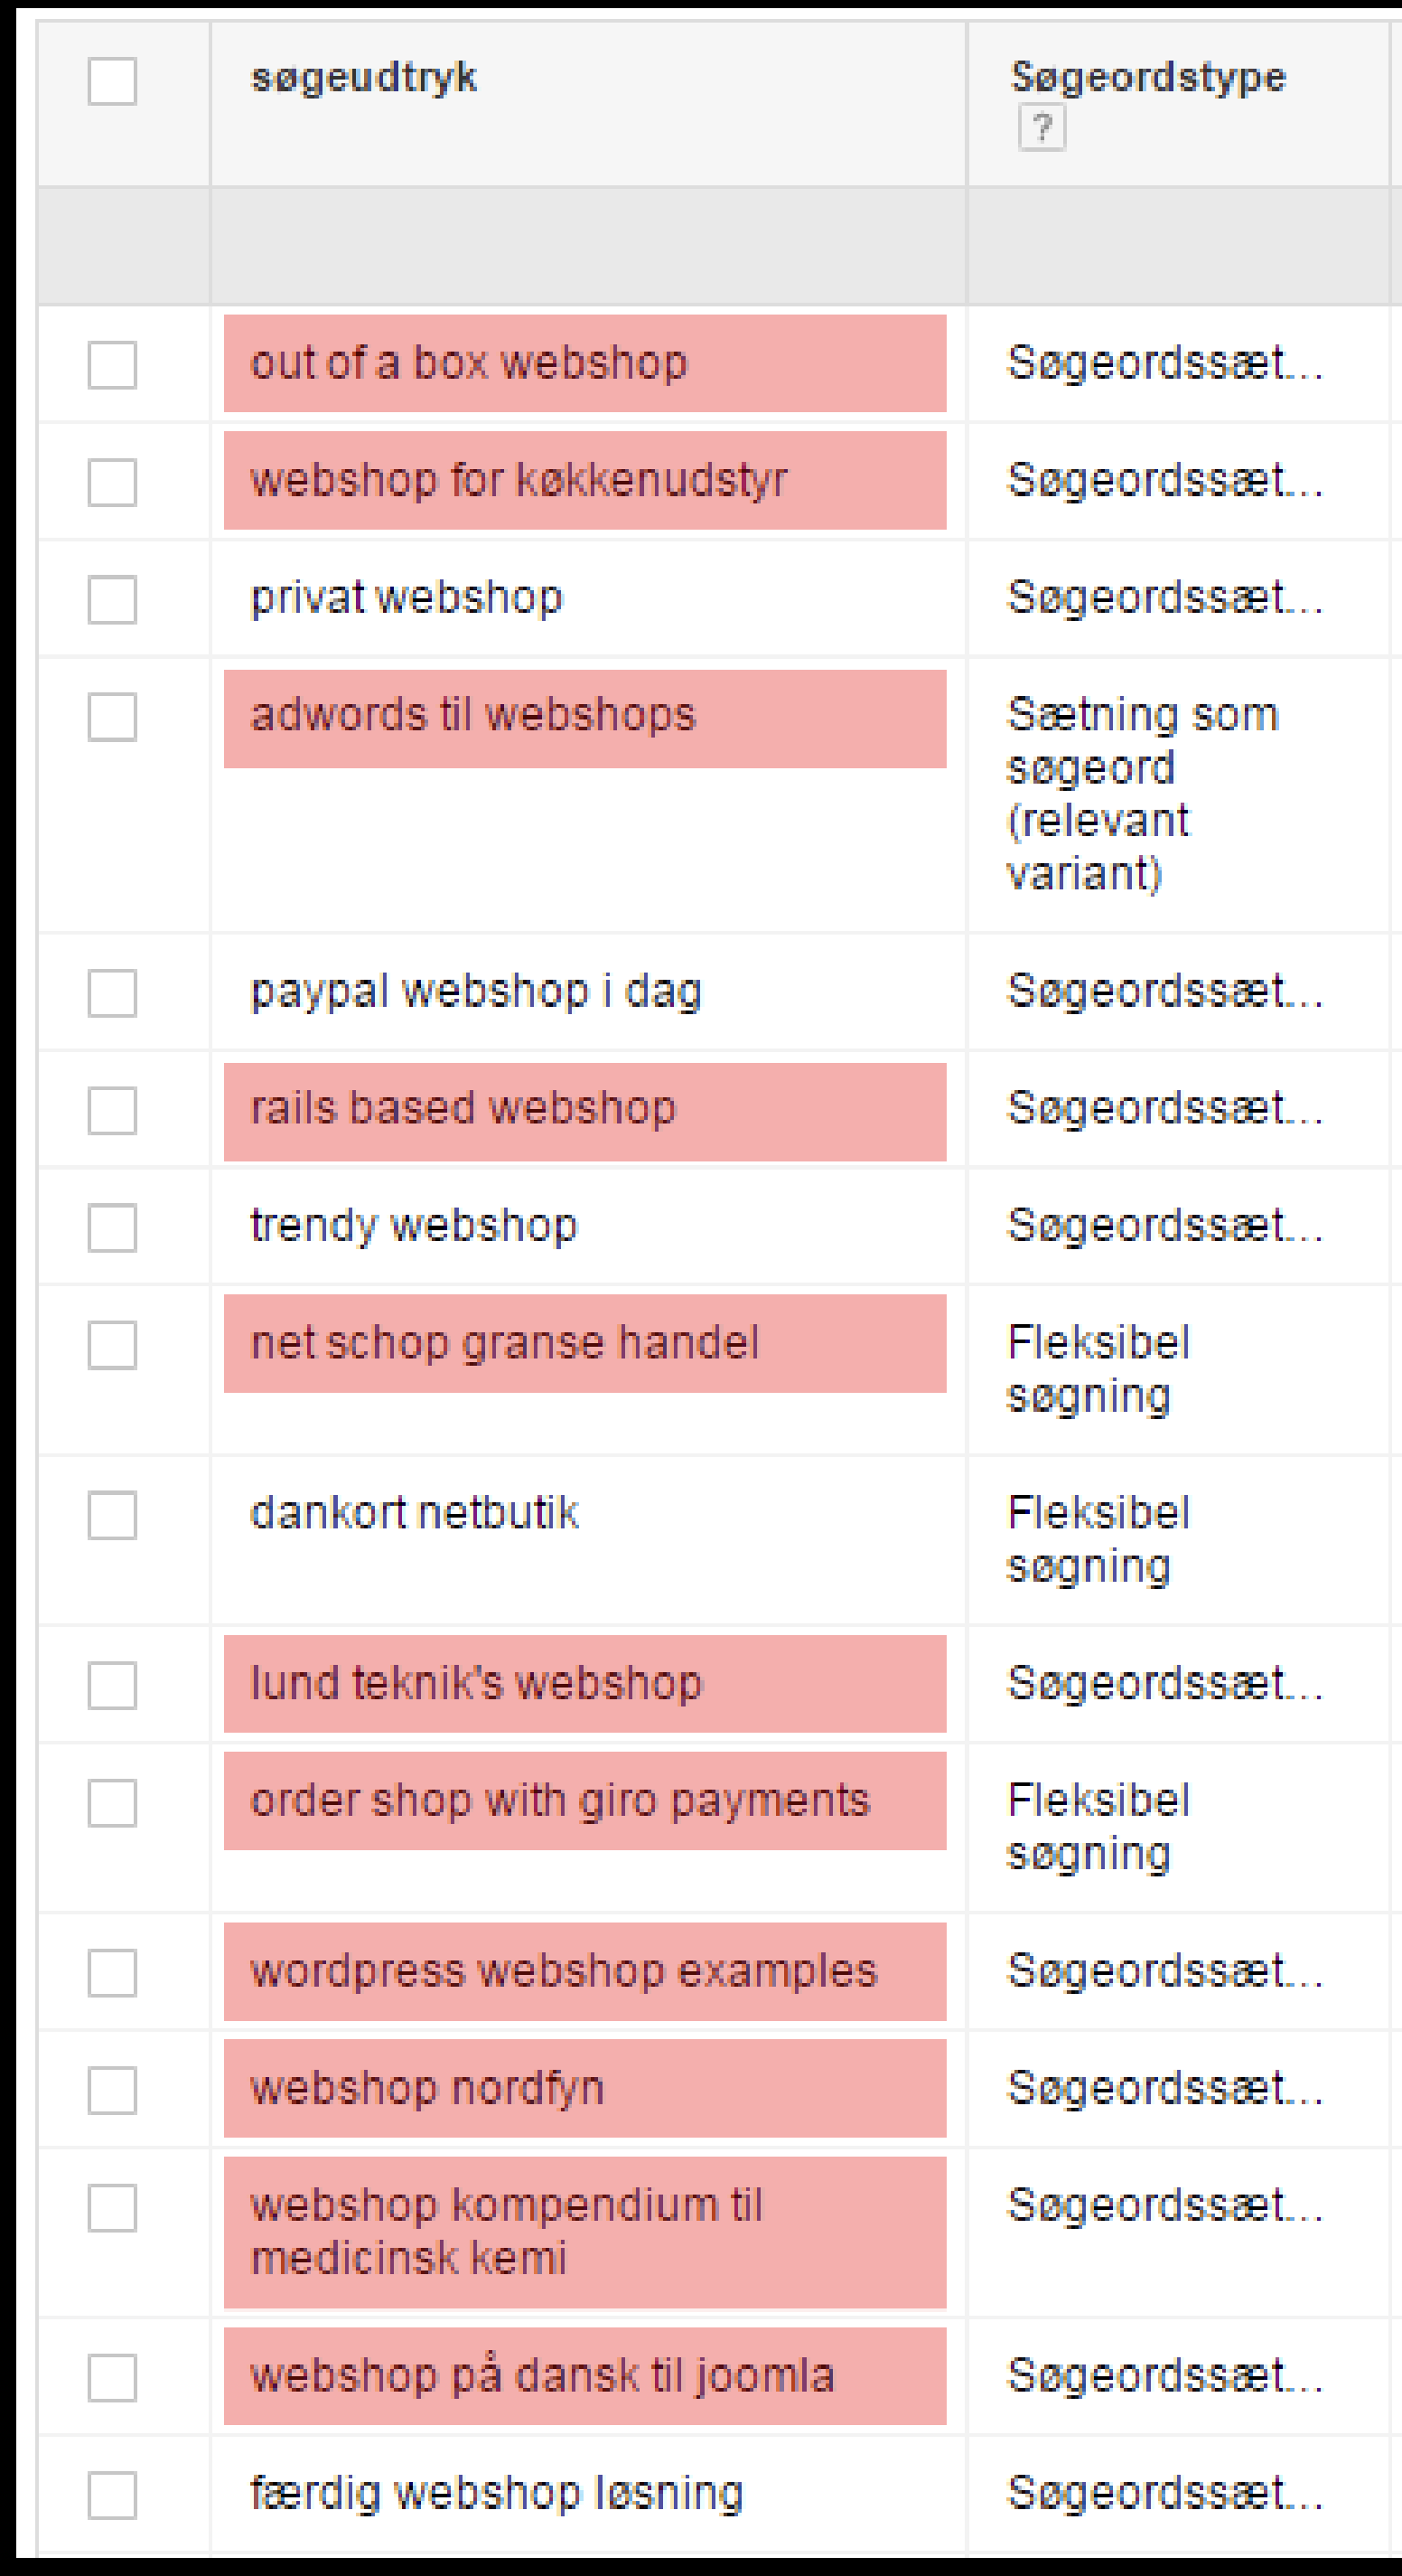Select the net schop granse handel term
Viewport: 1402px width, 2576px height.
(504, 1343)
